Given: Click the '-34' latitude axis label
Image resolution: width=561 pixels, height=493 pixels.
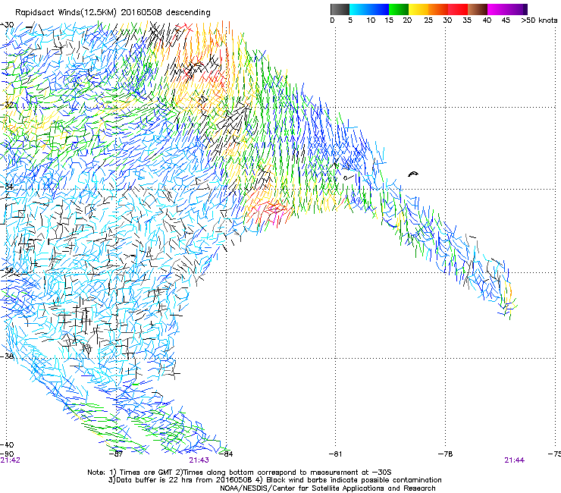Looking at the screenshot, I should point(7,187).
